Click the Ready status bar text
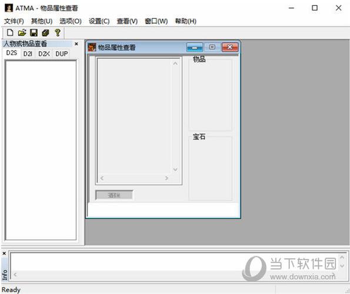Screen dimensions: 350x294 tap(11, 290)
